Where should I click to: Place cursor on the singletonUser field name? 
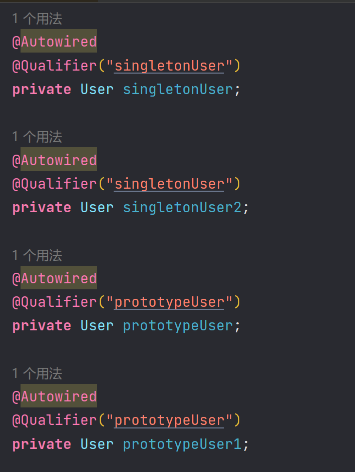point(178,90)
